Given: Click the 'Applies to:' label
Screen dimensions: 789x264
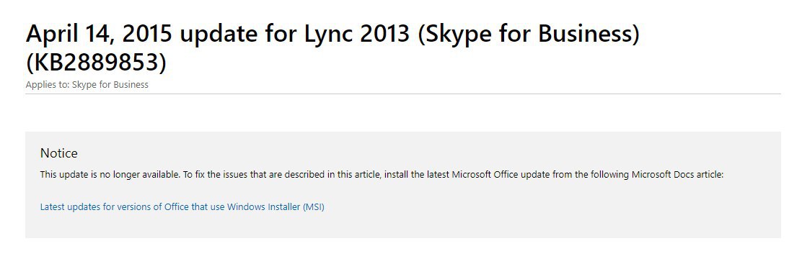Looking at the screenshot, I should (x=48, y=84).
